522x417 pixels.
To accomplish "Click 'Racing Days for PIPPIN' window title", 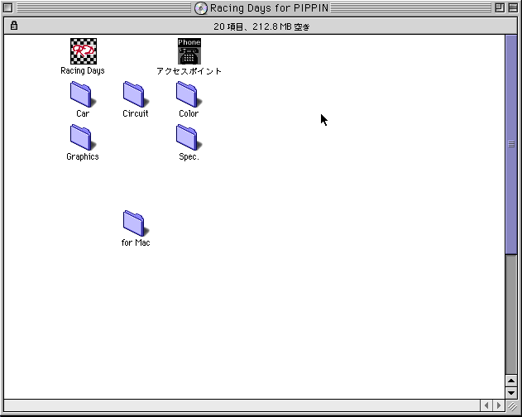I will click(269, 8).
